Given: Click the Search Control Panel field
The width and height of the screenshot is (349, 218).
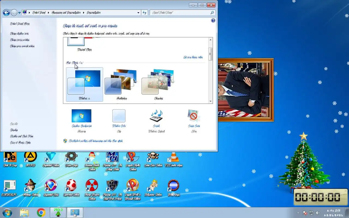Looking at the screenshot, I should tap(180, 13).
